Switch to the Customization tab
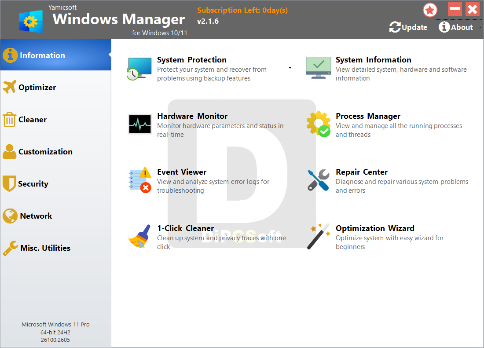 coord(55,151)
